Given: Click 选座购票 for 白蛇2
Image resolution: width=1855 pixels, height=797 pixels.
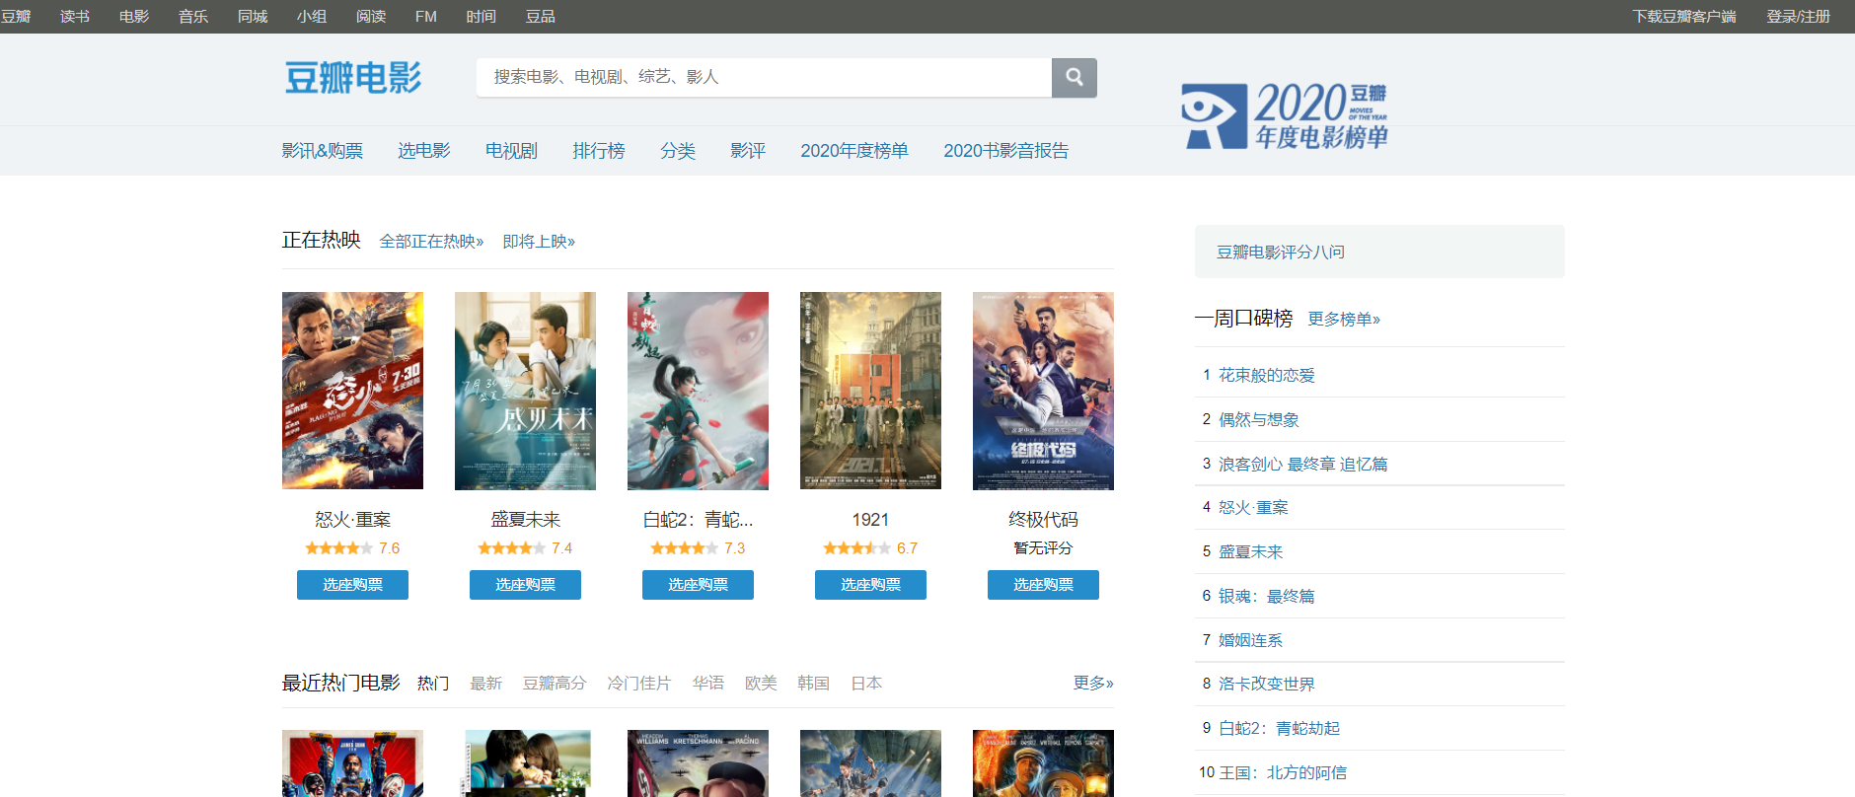Looking at the screenshot, I should click(698, 585).
